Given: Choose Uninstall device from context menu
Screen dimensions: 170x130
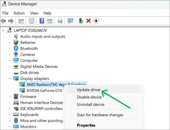Looking at the screenshot, I should coord(90,104).
